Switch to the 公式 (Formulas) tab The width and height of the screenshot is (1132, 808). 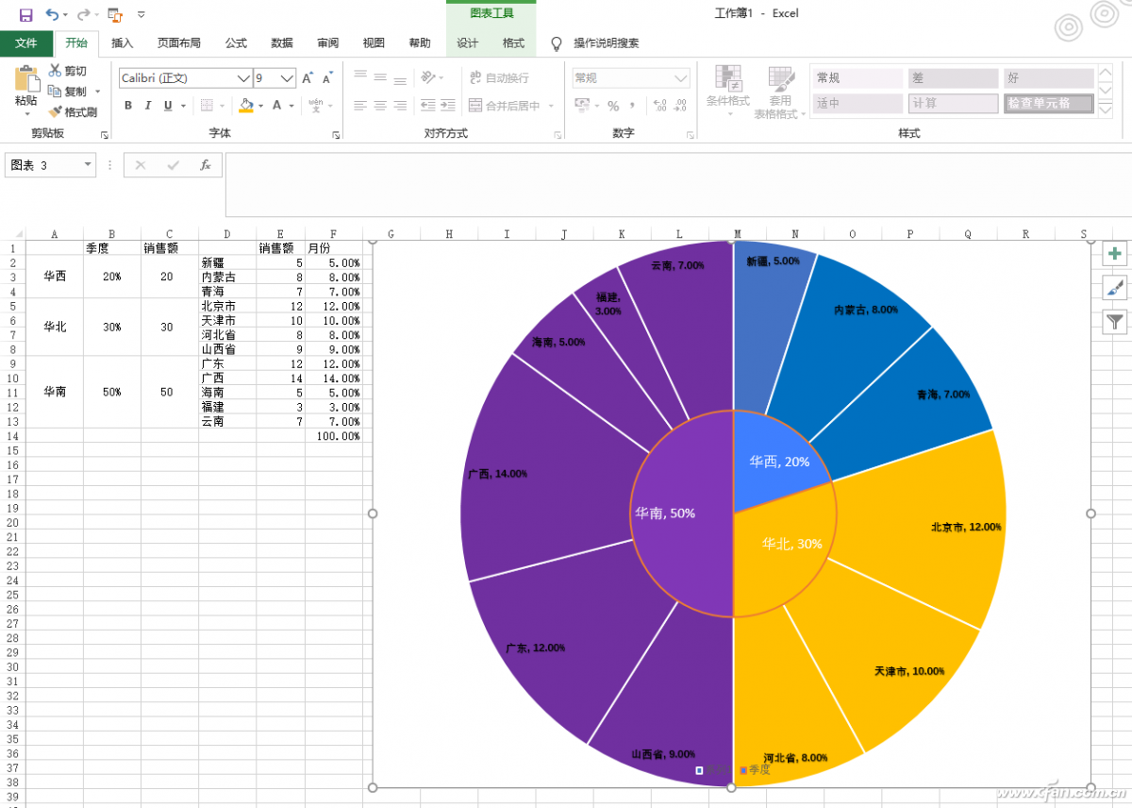(x=236, y=43)
